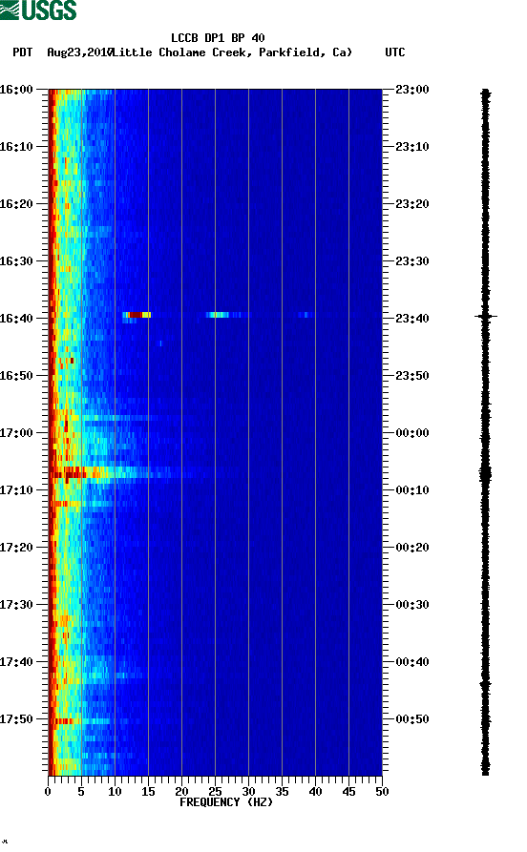
Task: Click the '16:40' PDT time label
Action: 16,319
